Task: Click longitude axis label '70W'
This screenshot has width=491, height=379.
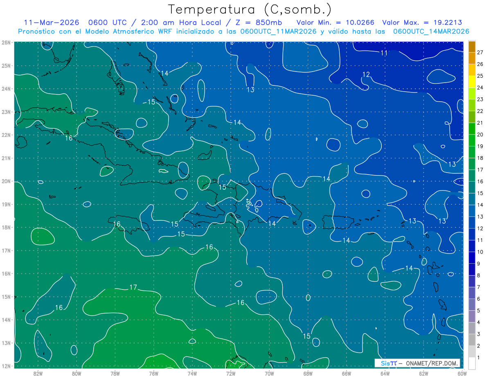Action: pos(269,373)
